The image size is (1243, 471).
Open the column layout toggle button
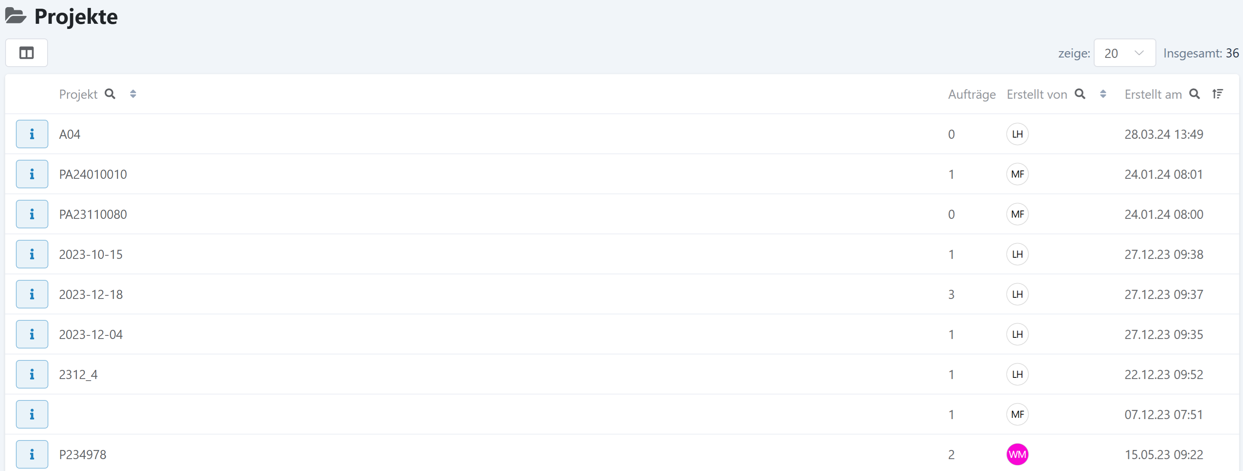pyautogui.click(x=27, y=53)
